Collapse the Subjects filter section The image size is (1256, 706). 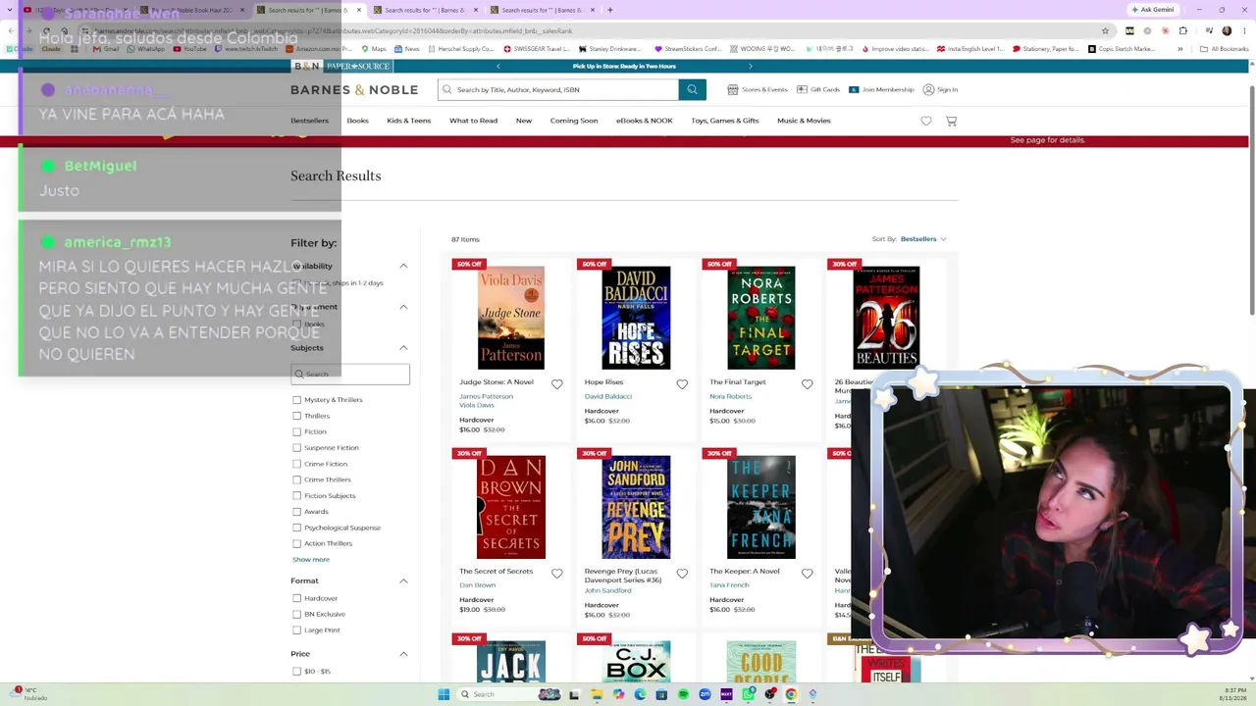pyautogui.click(x=403, y=348)
